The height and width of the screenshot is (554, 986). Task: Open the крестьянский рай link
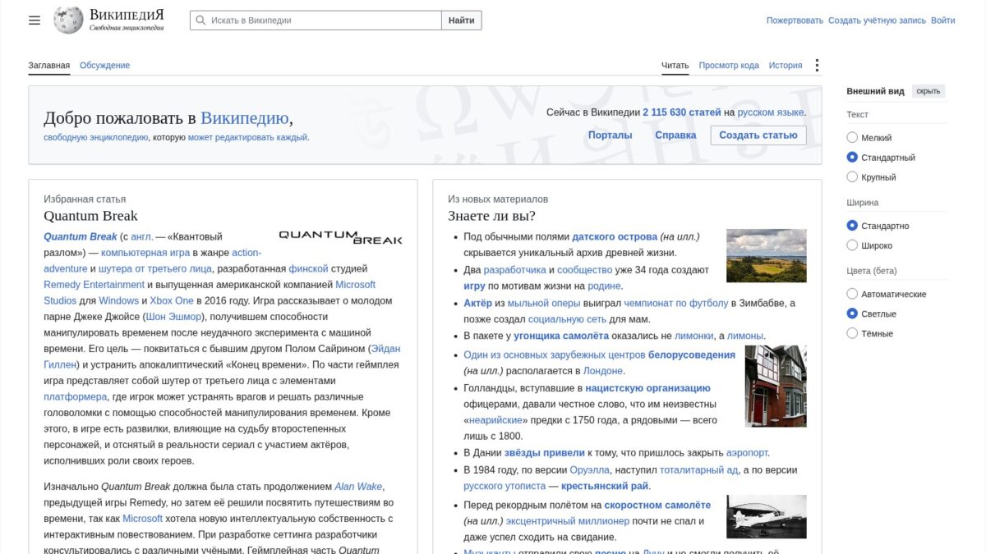pos(606,486)
